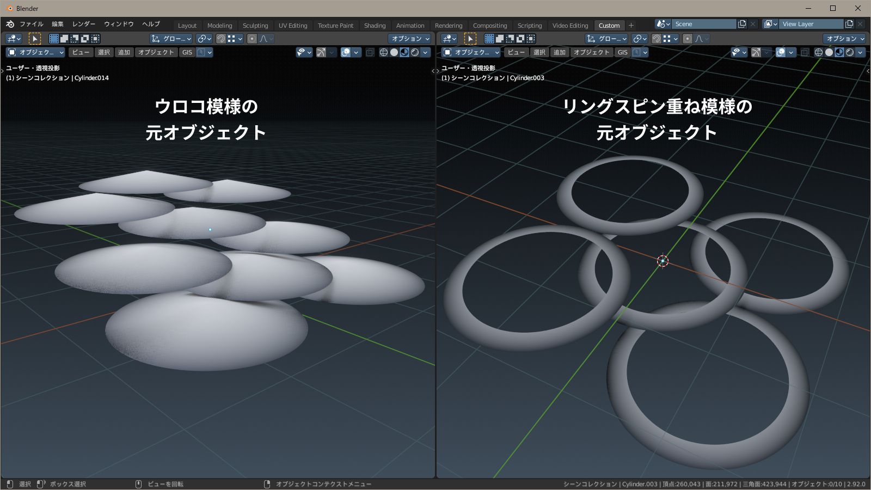Open the オプション dropdown at the far right header
Screen dimensions: 871x490
click(x=844, y=38)
